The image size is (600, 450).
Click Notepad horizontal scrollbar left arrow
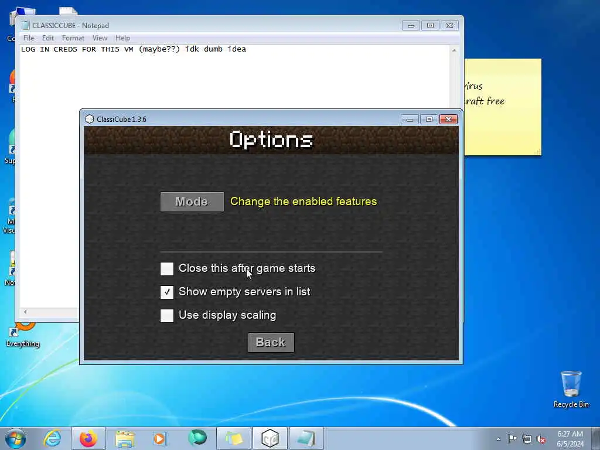(x=25, y=312)
